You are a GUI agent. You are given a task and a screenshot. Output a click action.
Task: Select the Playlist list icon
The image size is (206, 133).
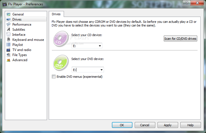tap(8, 45)
